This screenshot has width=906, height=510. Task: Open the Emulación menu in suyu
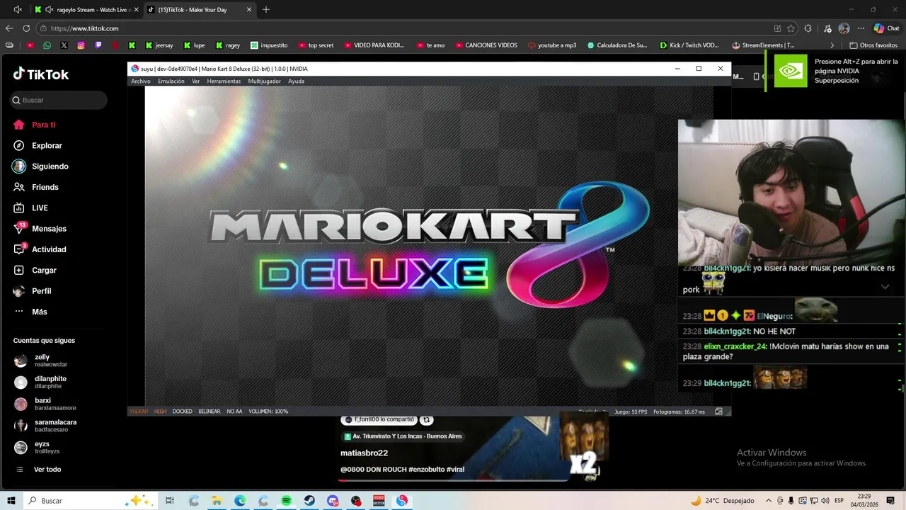[x=171, y=81]
